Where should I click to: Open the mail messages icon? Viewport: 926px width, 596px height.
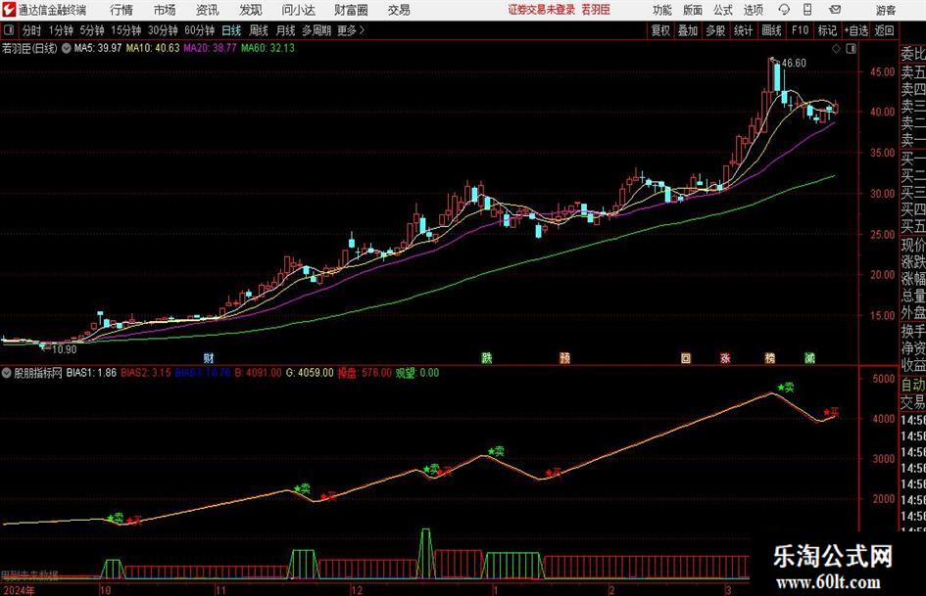click(835, 10)
